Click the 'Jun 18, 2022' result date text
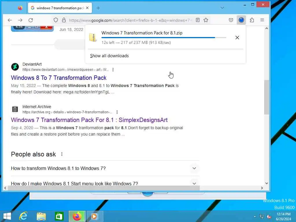 71,30
